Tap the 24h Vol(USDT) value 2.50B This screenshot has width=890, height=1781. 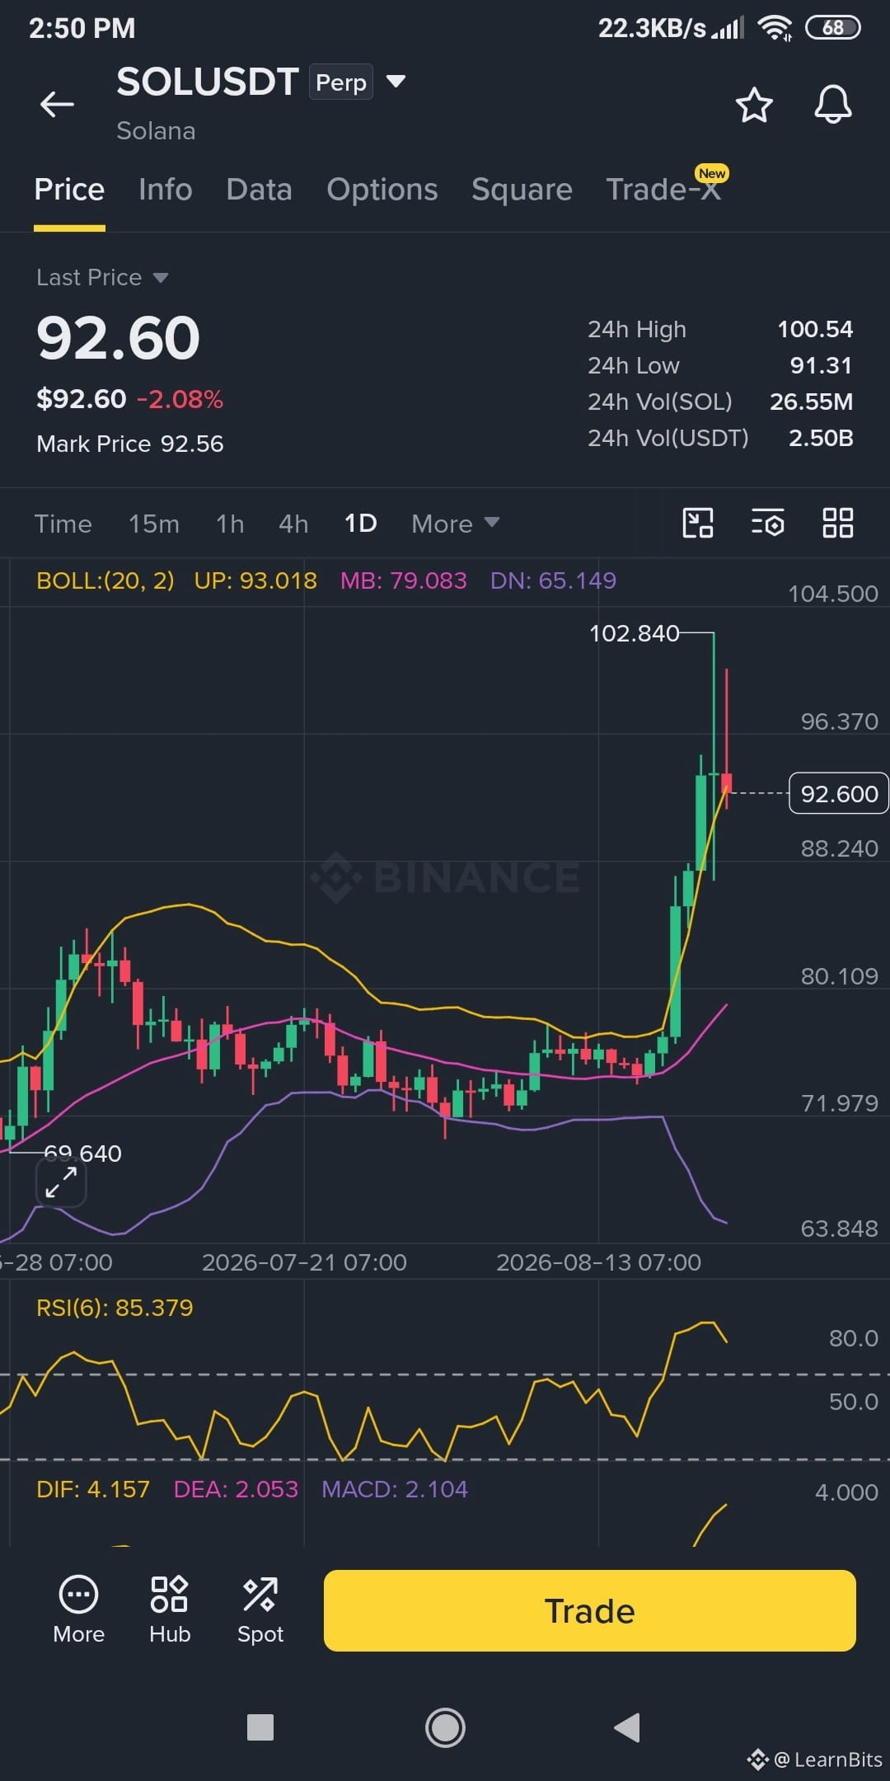click(x=821, y=438)
